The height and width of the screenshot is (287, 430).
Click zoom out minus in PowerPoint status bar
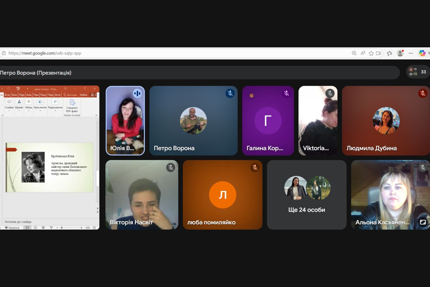pos(57,228)
